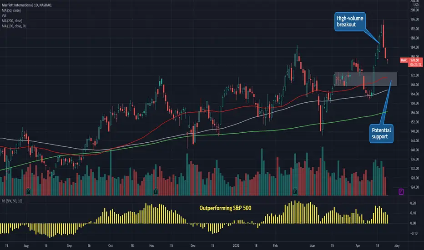The width and height of the screenshot is (424, 250).
Task: Click the 188.00 price axis label
Action: coord(414,38)
